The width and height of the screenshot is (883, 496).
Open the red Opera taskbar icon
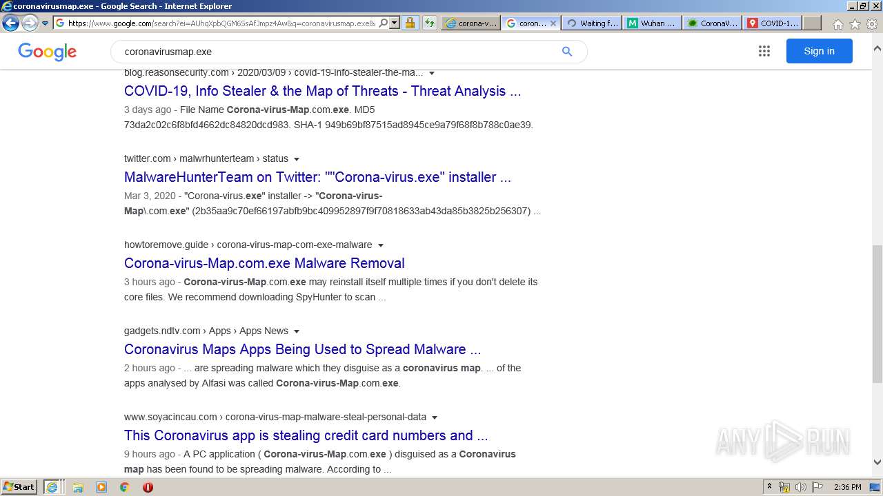coord(148,487)
